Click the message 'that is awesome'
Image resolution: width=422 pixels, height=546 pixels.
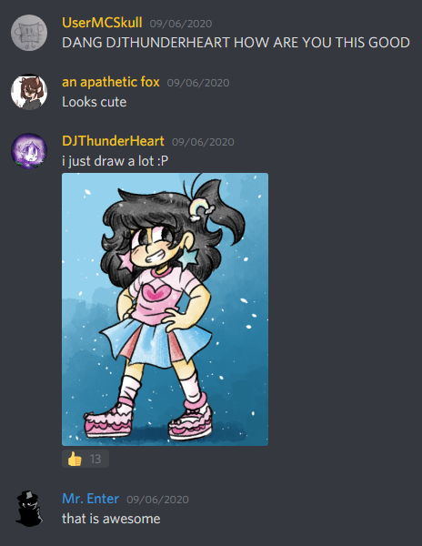tap(111, 519)
